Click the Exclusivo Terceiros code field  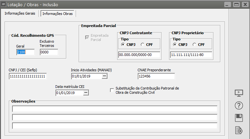pyautogui.click(x=49, y=52)
